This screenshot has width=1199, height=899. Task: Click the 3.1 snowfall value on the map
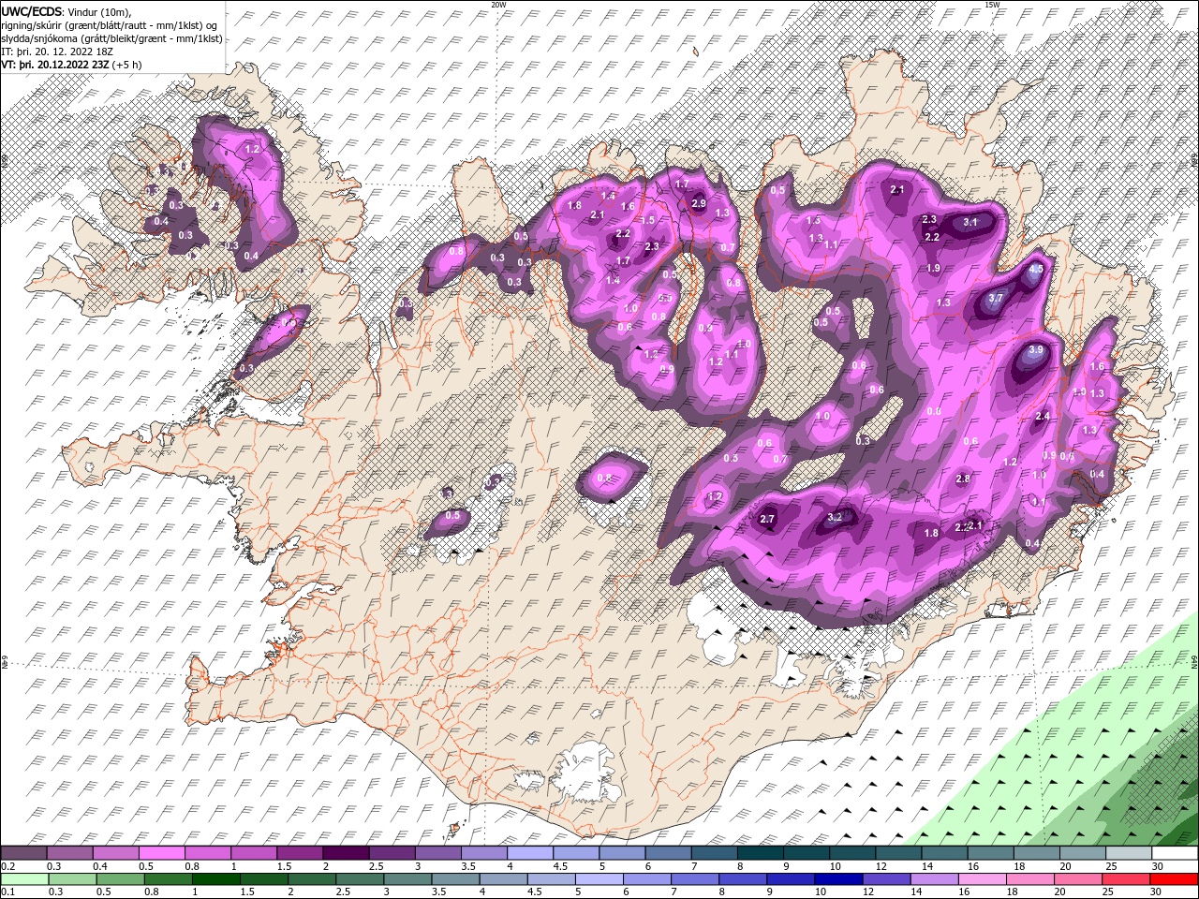click(970, 223)
